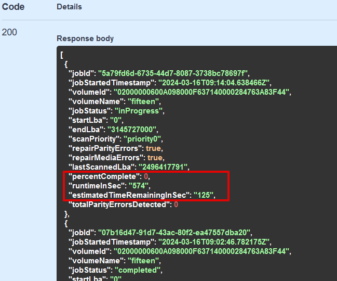Viewport: 337px width, 281px height.
Task: Click the "estimatedTimeRemainingInSec" key name
Action: 129,195
